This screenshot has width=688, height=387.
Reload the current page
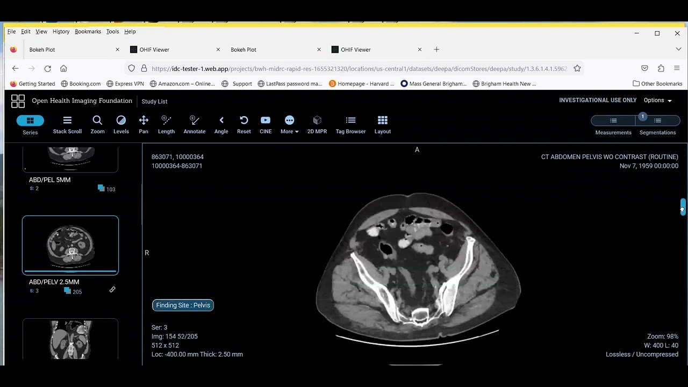coord(47,68)
